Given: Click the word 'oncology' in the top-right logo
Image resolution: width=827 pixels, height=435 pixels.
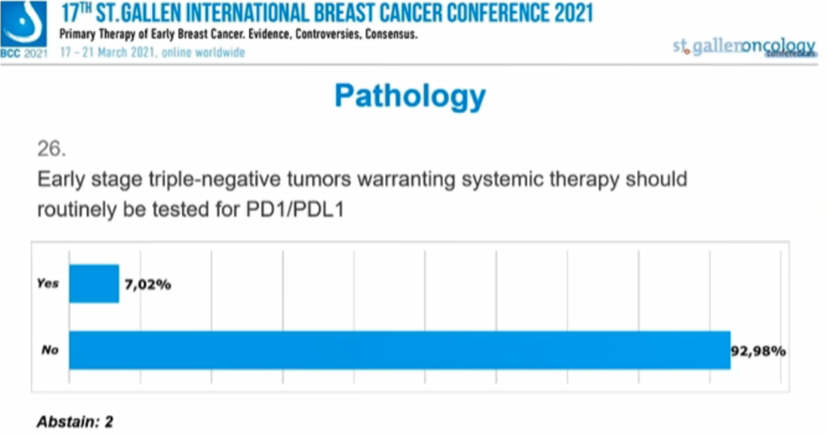Looking at the screenshot, I should 778,46.
